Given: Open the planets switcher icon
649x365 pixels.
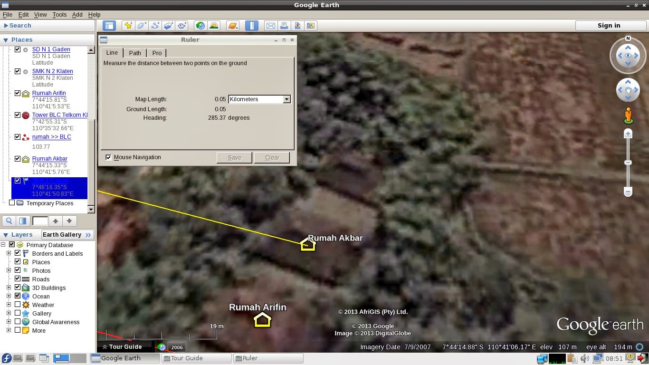Looking at the screenshot, I should 233,26.
